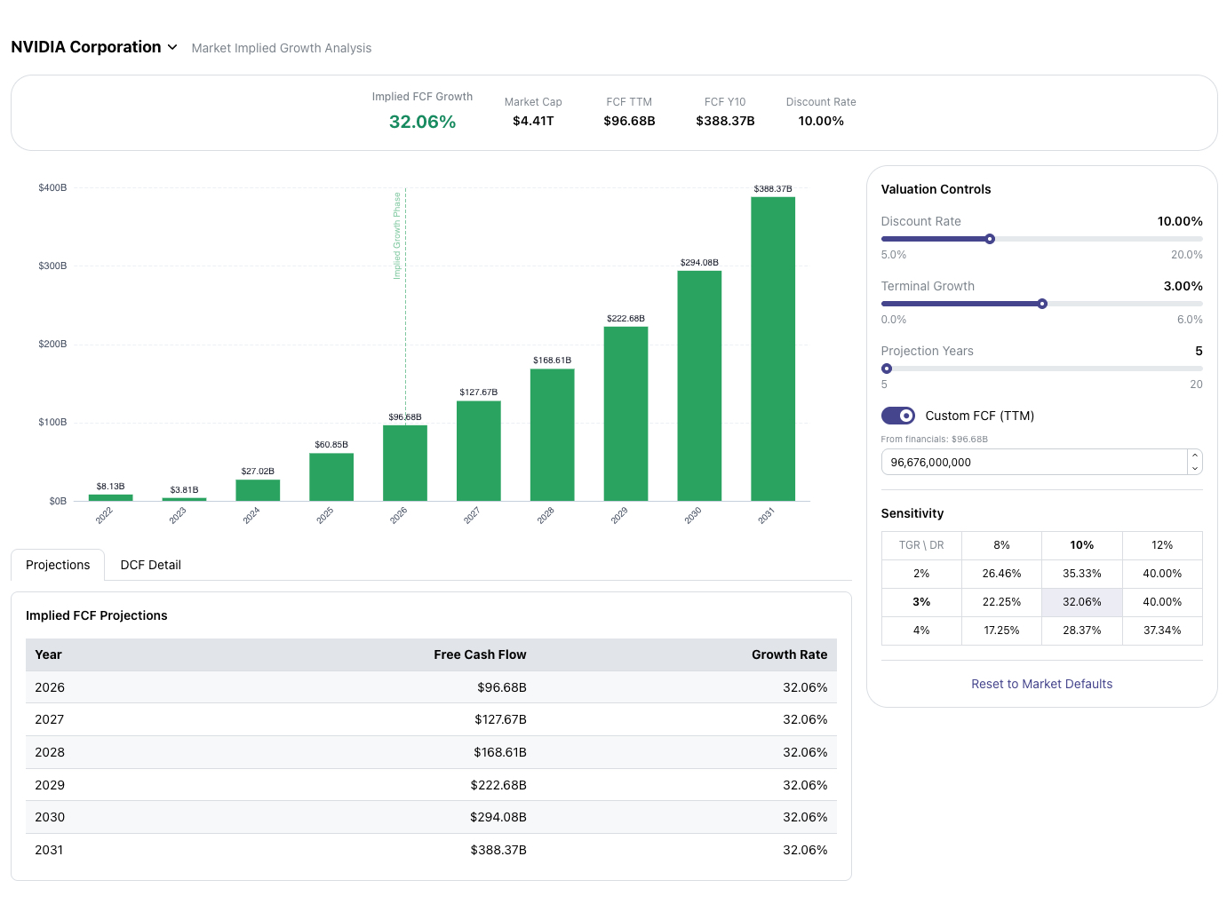Select the highlighted 32.06% sensitivity cell
The image size is (1227, 920).
click(1081, 602)
